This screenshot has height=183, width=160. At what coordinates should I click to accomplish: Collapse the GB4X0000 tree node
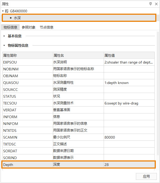[3, 11]
